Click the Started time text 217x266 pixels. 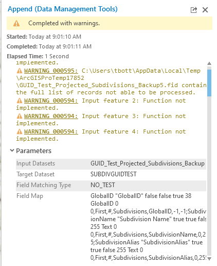[44, 37]
